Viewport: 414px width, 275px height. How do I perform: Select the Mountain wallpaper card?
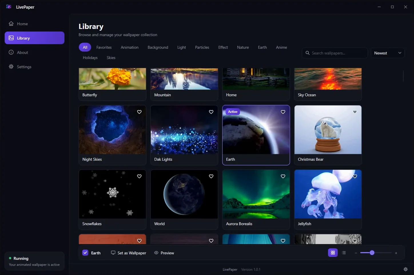pos(184,84)
